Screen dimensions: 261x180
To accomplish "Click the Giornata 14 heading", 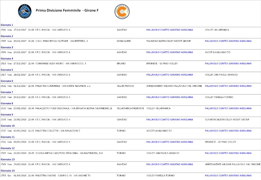I will pos(8,171).
